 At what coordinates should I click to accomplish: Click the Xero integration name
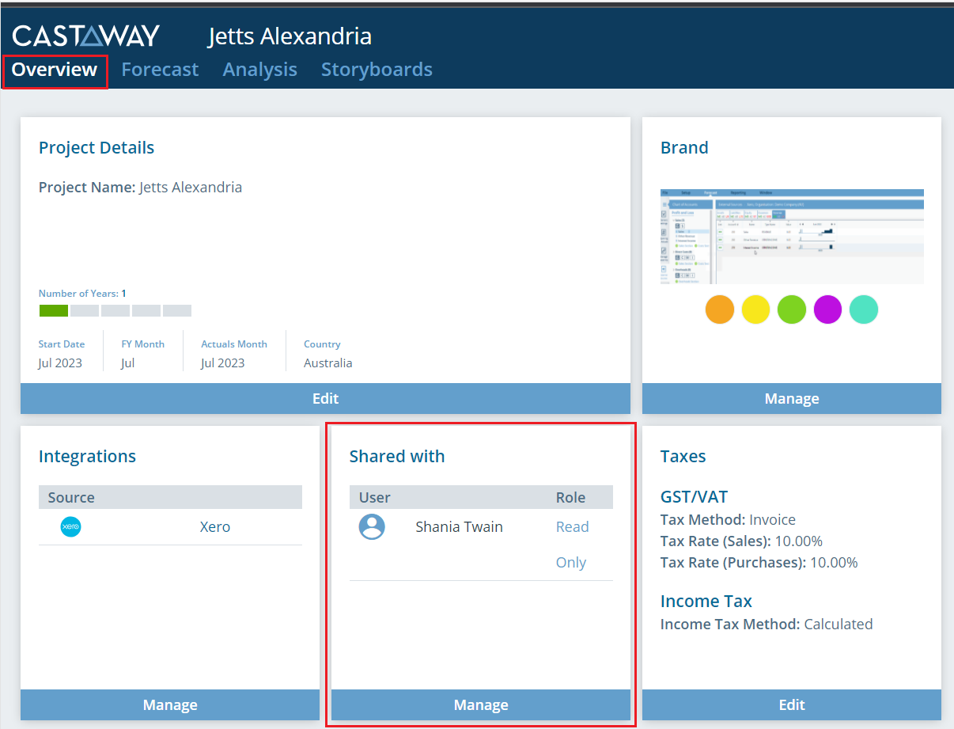[215, 527]
